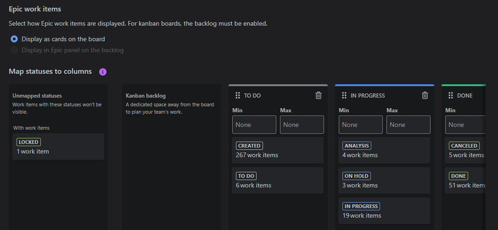Set Min field of IN PROGRESS column
The width and height of the screenshot is (498, 230).
360,124
